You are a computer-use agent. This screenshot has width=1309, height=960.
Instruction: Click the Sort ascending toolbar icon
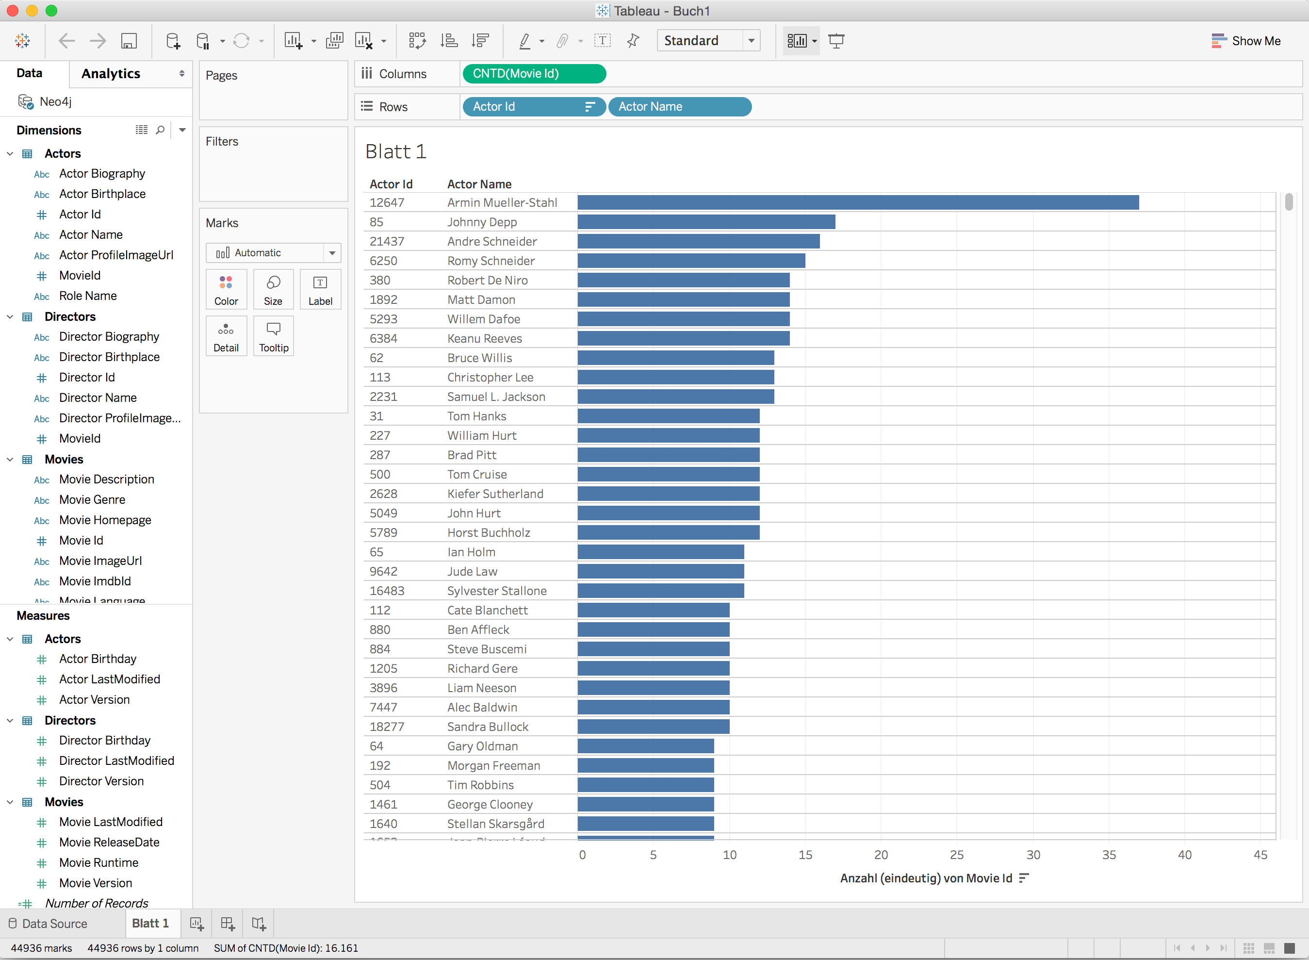(x=449, y=41)
